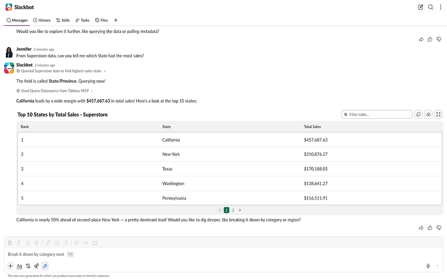The image size is (447, 279).
Task: Click the skills icon in composer footer
Action: 28,266
